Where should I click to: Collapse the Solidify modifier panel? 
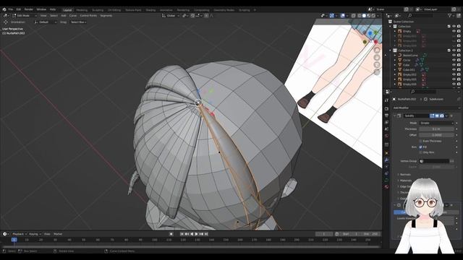click(x=395, y=116)
